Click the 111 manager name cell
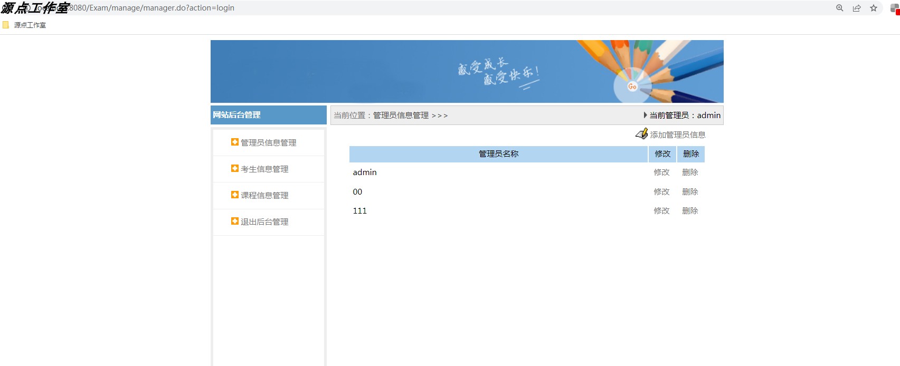This screenshot has width=900, height=366. coord(498,210)
